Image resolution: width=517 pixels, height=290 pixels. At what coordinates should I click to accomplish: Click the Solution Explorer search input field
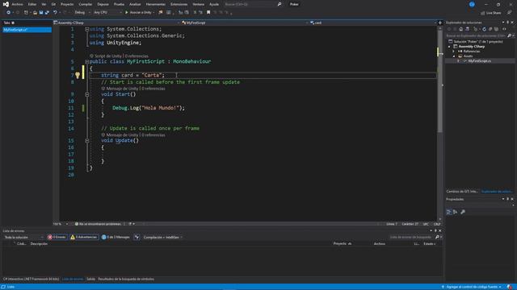476,35
